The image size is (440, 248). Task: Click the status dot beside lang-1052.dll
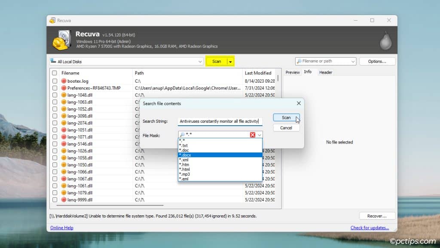pos(64,109)
